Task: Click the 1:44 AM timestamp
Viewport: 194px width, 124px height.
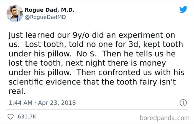Action: [x=20, y=103]
